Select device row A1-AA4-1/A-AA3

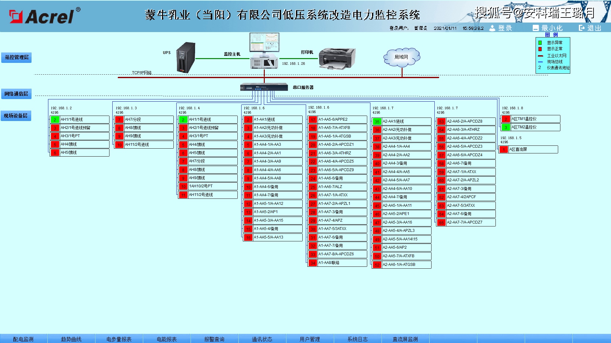(x=273, y=145)
